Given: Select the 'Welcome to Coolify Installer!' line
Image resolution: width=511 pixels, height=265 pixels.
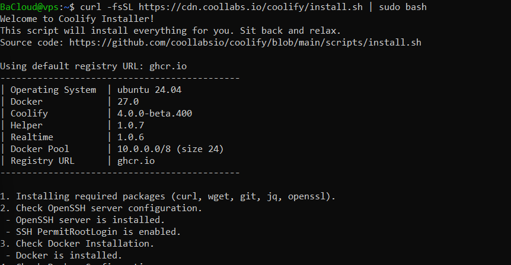Looking at the screenshot, I should [x=77, y=19].
